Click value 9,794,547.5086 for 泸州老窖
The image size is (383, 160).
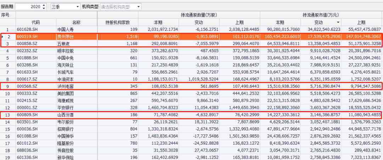click(x=361, y=87)
